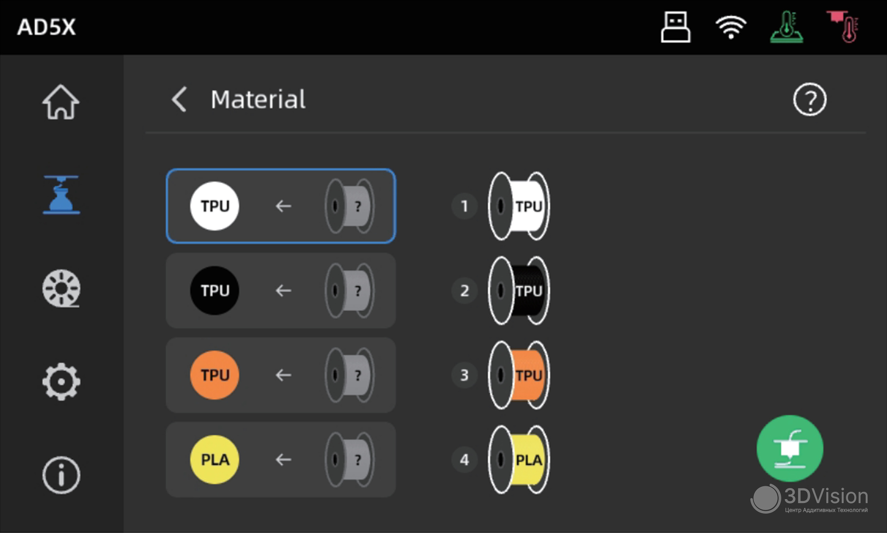
Task: Select the orange TPU material row
Action: click(x=280, y=375)
